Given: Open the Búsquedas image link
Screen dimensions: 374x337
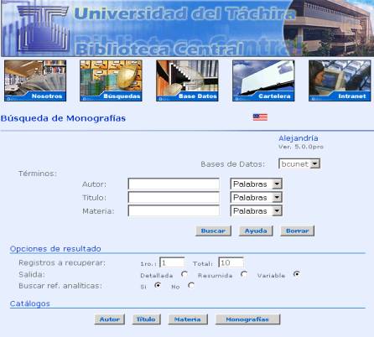Looking at the screenshot, I should [x=111, y=80].
